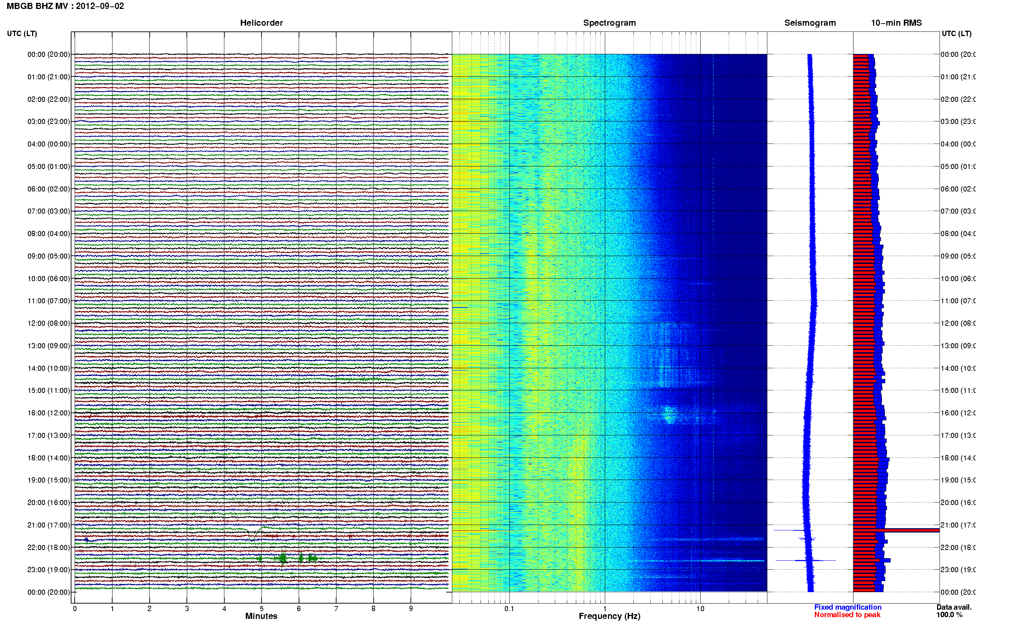Click the long red RMS peak bar

(896, 530)
